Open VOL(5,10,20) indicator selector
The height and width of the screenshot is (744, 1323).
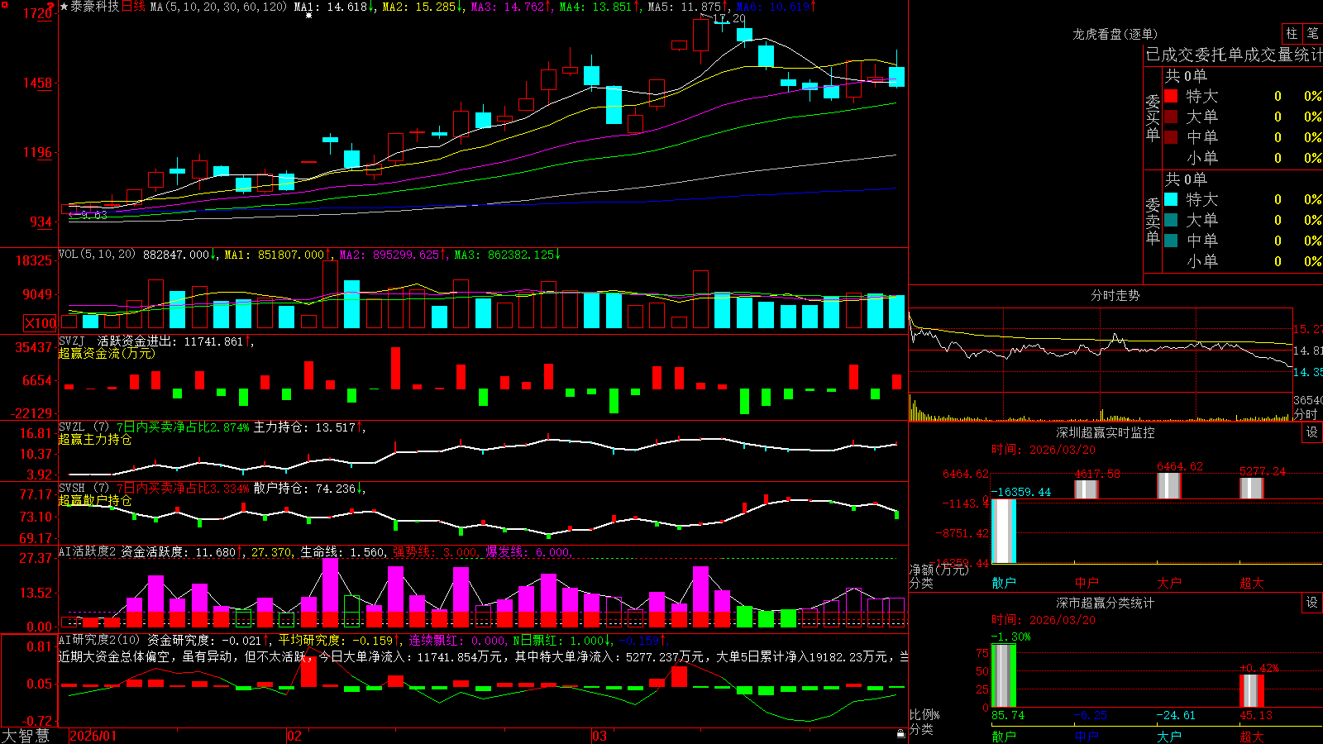(97, 255)
